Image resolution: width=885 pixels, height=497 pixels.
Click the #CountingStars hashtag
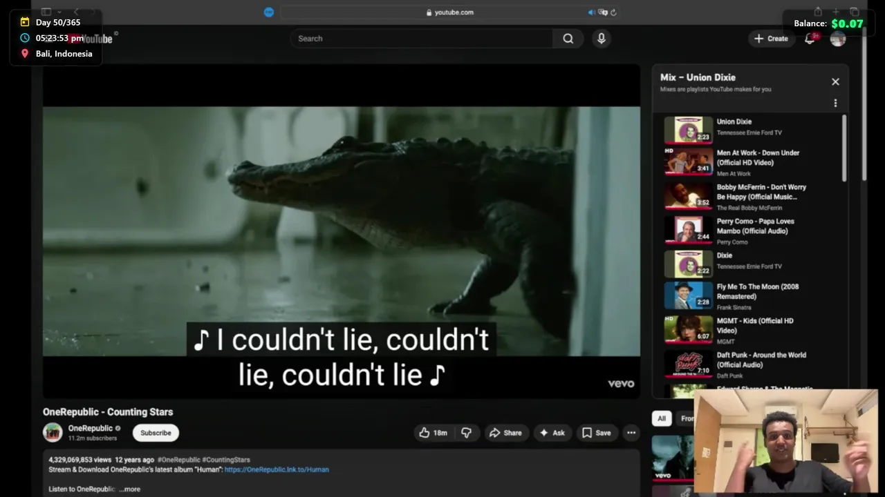click(226, 460)
